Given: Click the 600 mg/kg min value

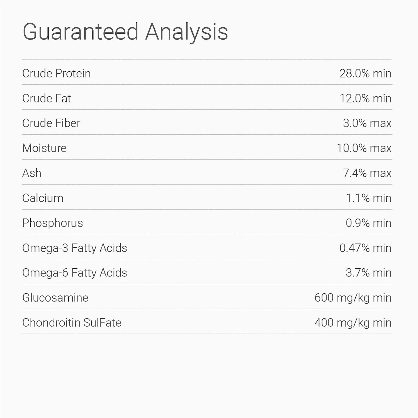Looking at the screenshot, I should tap(353, 298).
